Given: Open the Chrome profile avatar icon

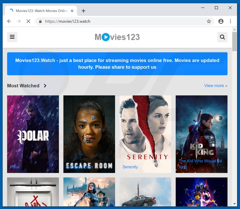Looking at the screenshot, I should (221, 21).
